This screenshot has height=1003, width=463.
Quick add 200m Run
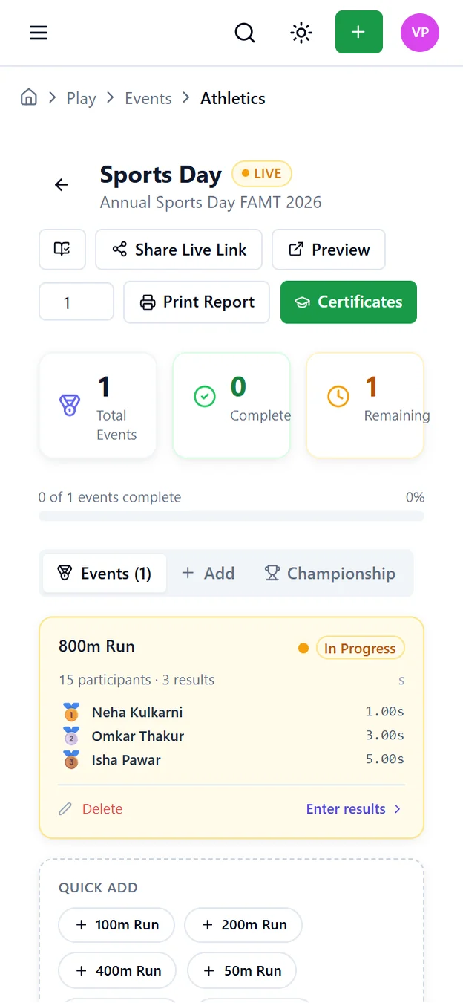243,925
